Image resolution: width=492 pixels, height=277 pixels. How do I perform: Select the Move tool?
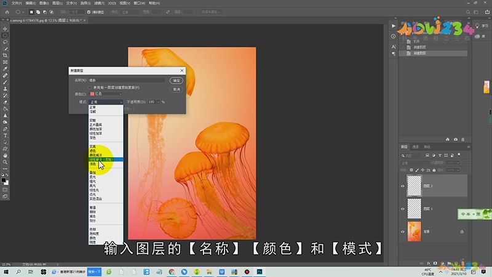coord(5,28)
